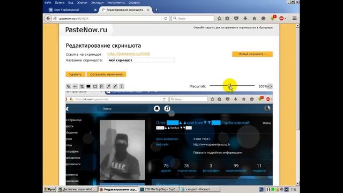343x193 pixels.
Task: Open the Пуск start button
Action: [50, 189]
